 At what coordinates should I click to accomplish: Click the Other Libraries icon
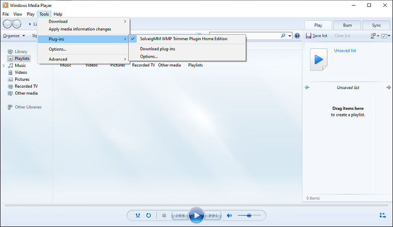pos(10,107)
